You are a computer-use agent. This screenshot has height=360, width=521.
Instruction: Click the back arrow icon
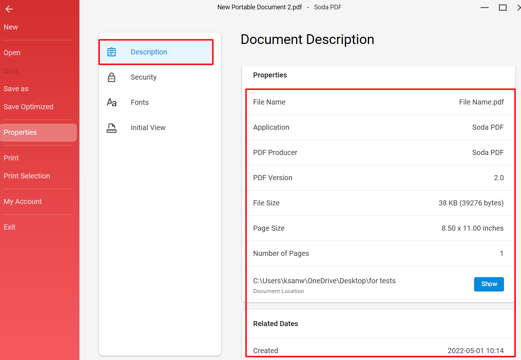[x=9, y=9]
